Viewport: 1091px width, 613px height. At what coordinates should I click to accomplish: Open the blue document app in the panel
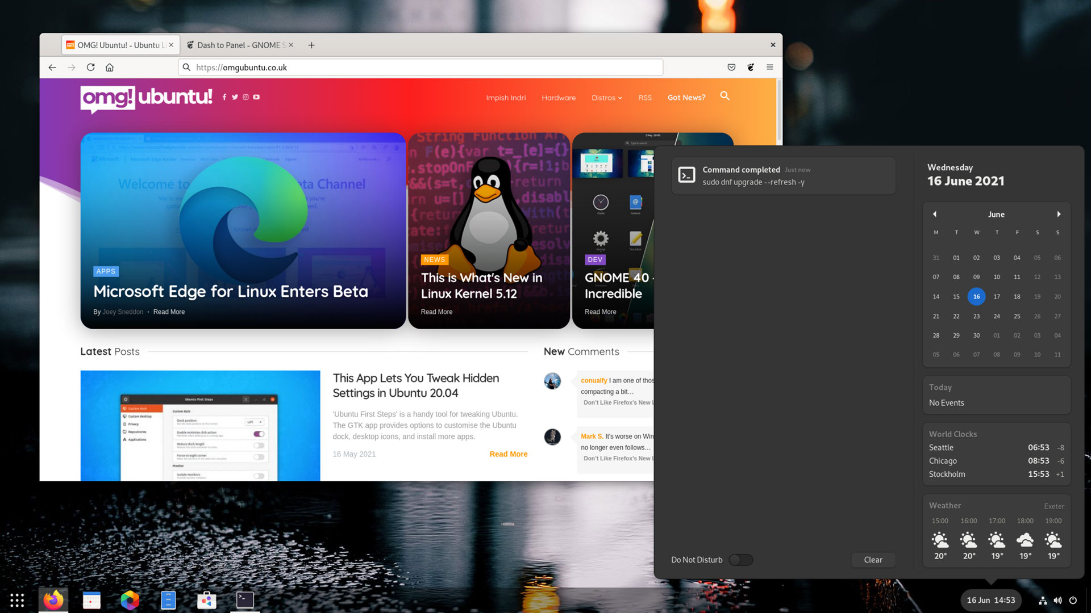coord(168,600)
